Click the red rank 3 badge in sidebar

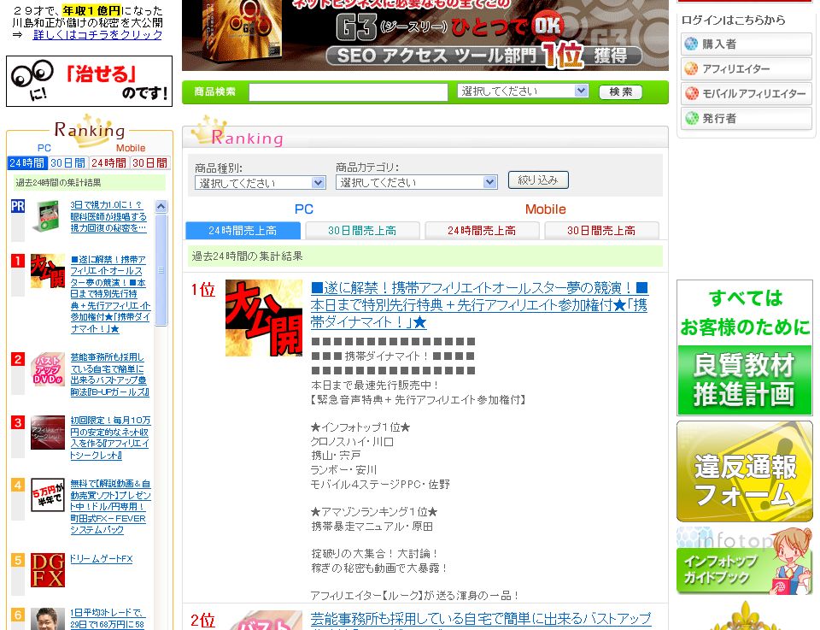[18, 422]
